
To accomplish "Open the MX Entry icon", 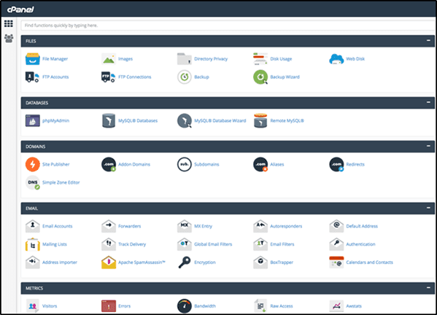I will point(185,226).
